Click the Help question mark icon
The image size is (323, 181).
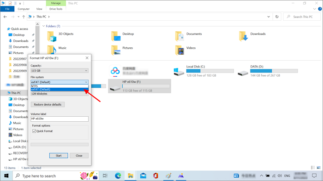(x=320, y=9)
